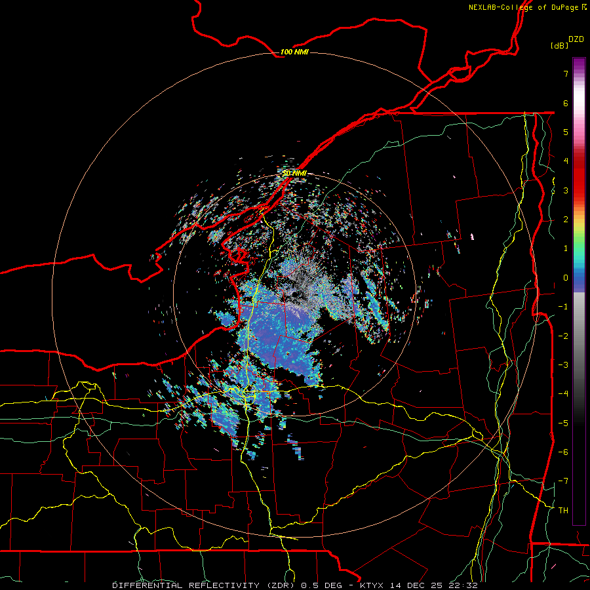Click the -7 dB value on color scale
This screenshot has height=590, width=590.
(x=563, y=481)
